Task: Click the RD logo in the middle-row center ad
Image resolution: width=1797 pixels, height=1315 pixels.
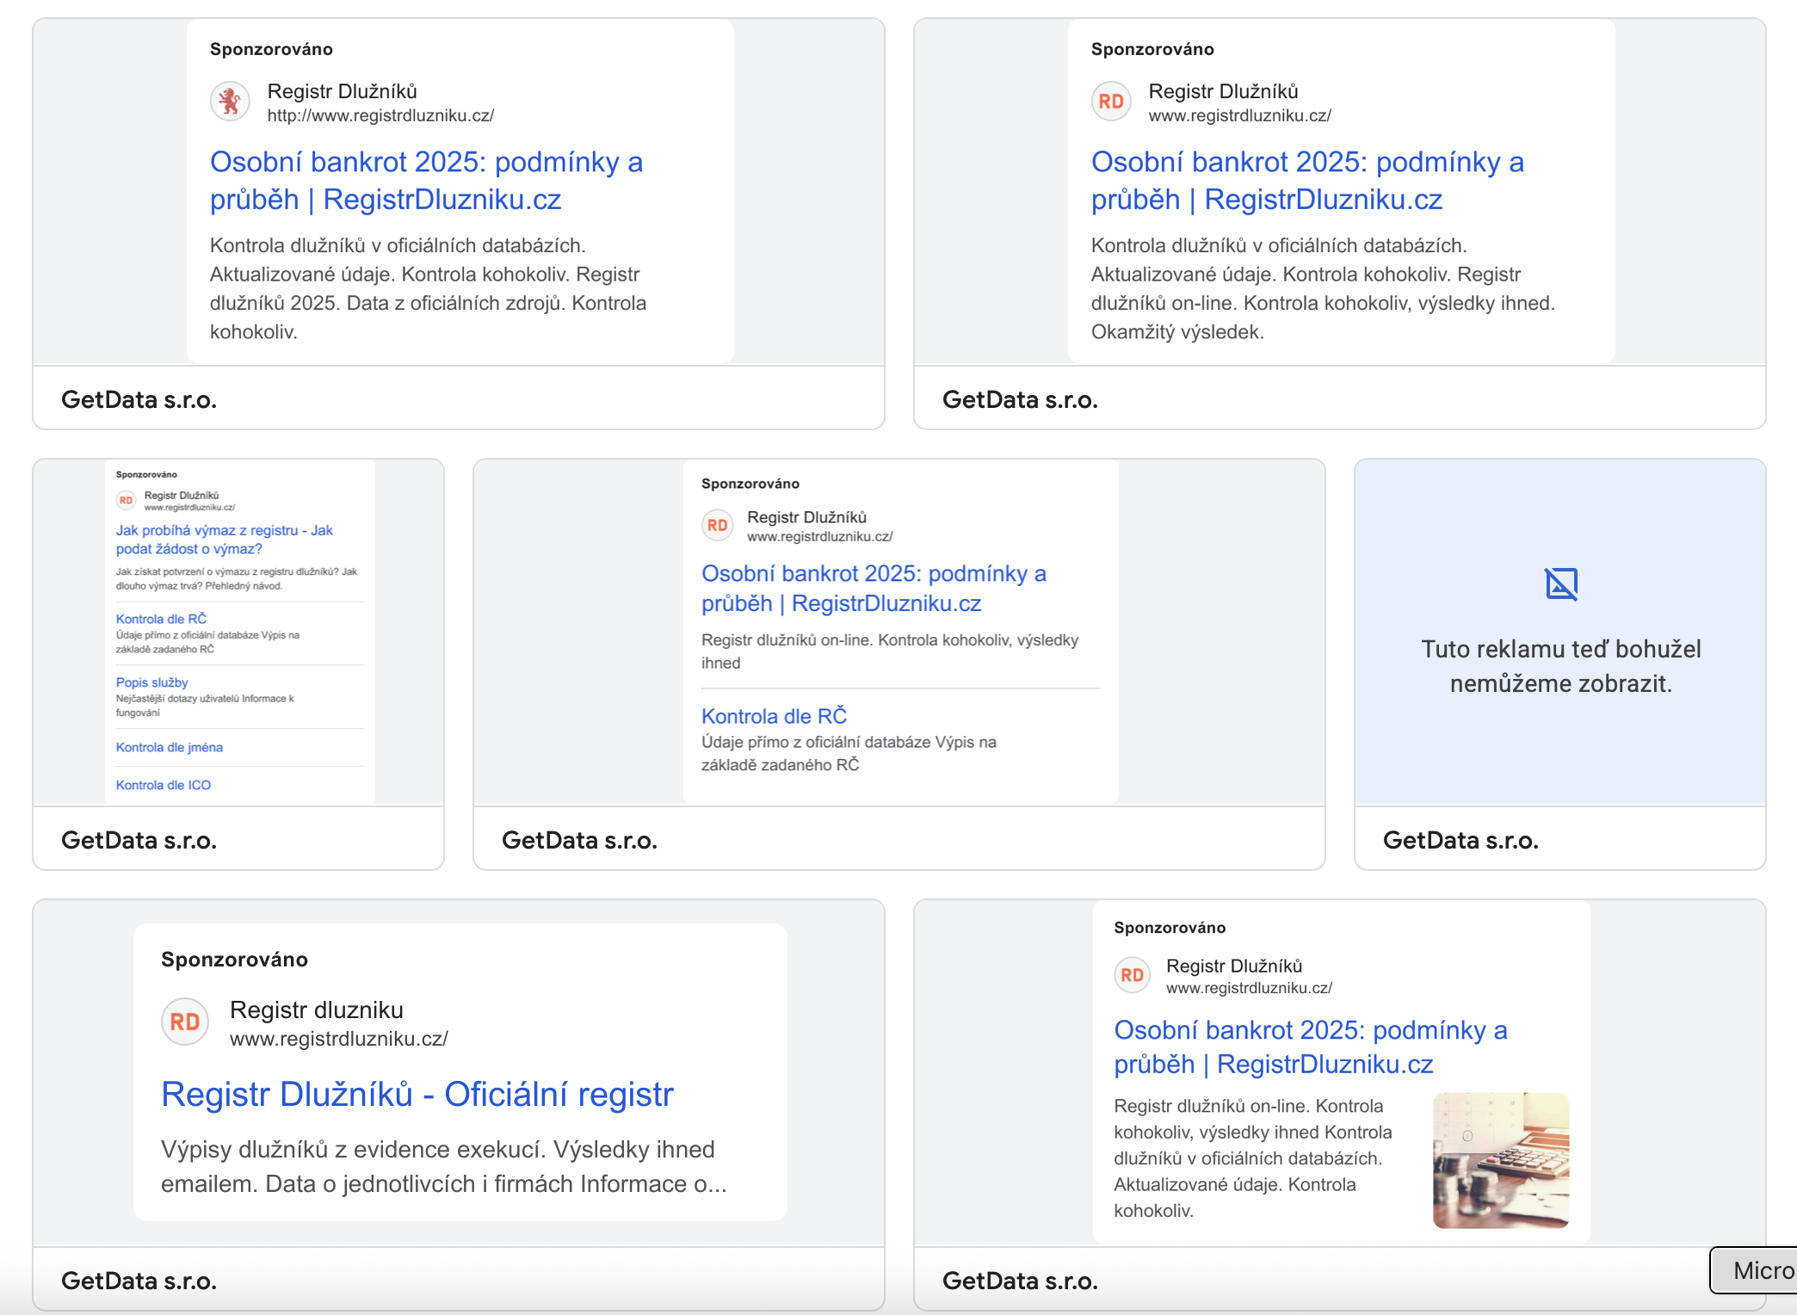Action: coord(718,525)
